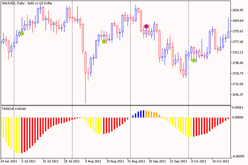Click the 4 Oct 2021 date label

pos(199,161)
